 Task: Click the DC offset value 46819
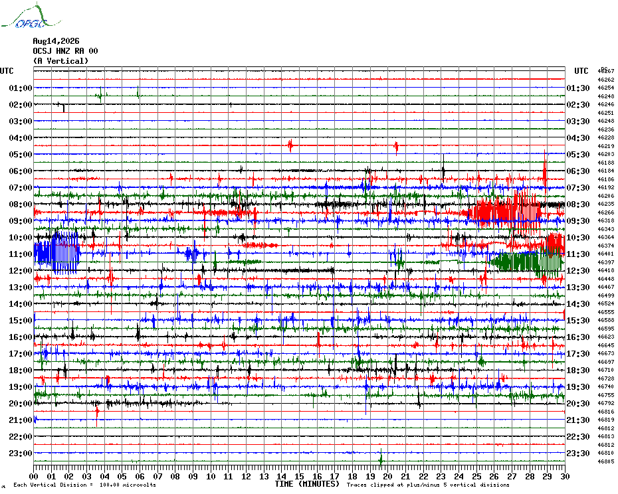coord(606,420)
